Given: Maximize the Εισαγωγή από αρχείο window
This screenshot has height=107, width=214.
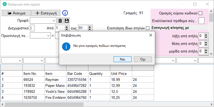Looking at the screenshot, I should pyautogui.click(x=195, y=4).
